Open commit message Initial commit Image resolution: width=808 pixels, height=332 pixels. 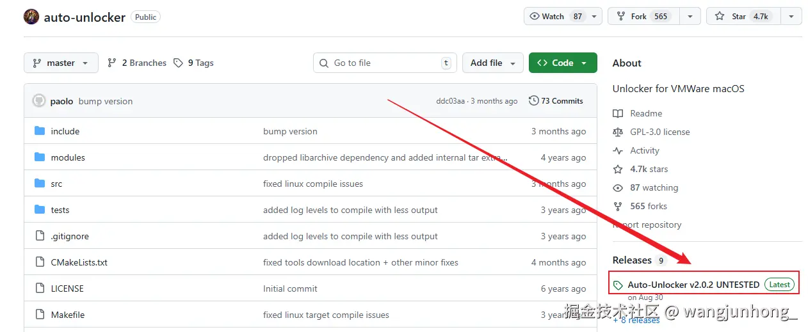click(290, 289)
